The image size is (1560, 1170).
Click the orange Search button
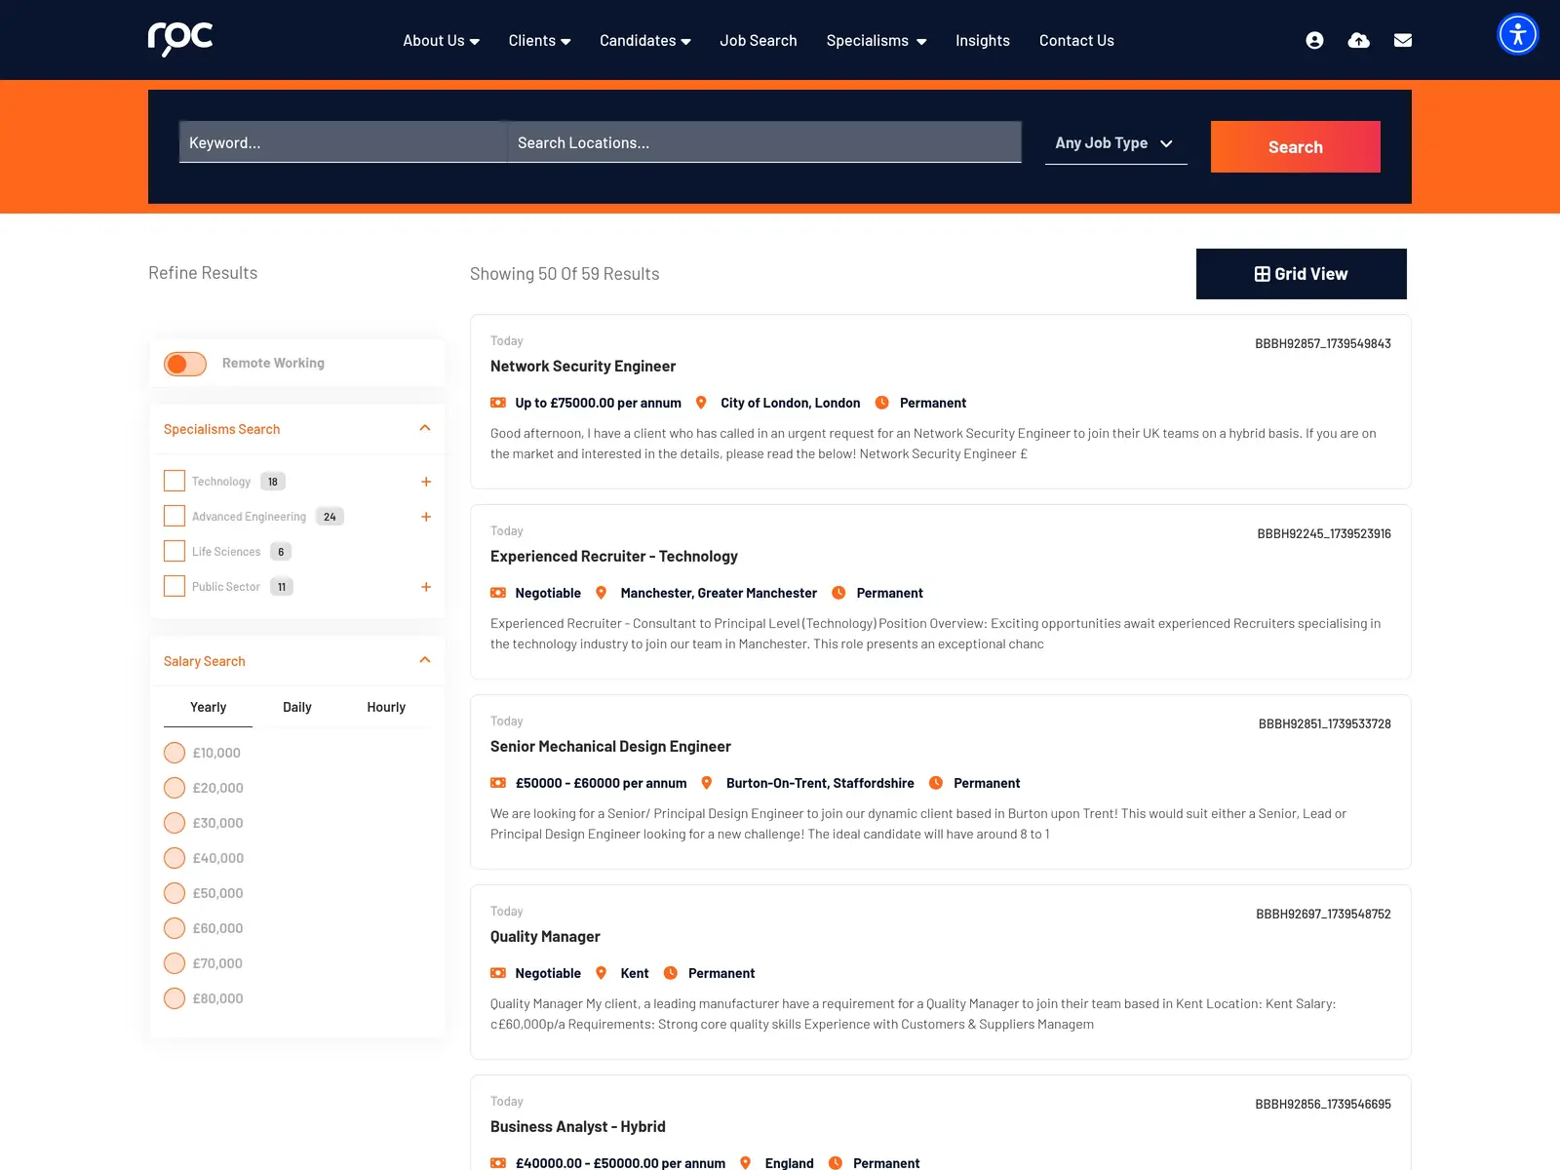1296,147
